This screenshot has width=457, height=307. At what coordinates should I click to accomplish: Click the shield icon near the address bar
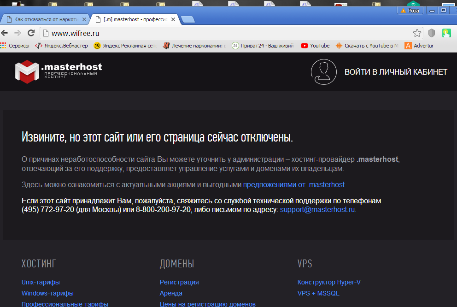431,33
